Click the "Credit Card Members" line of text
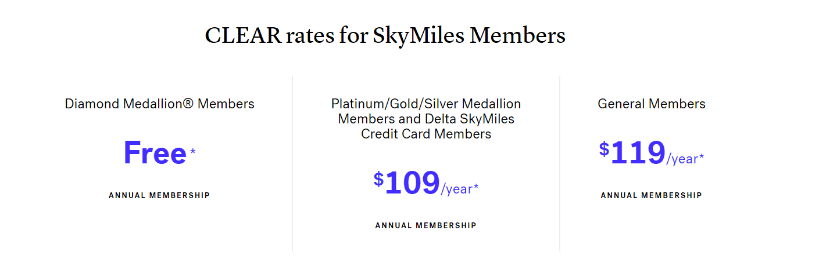 (426, 134)
